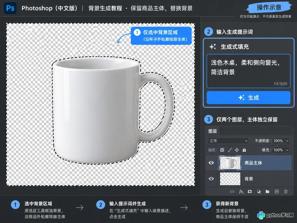Expand the 不透明度 opacity dropdown arrow
Viewport: 297px width, 223px height.
pyautogui.click(x=287, y=141)
